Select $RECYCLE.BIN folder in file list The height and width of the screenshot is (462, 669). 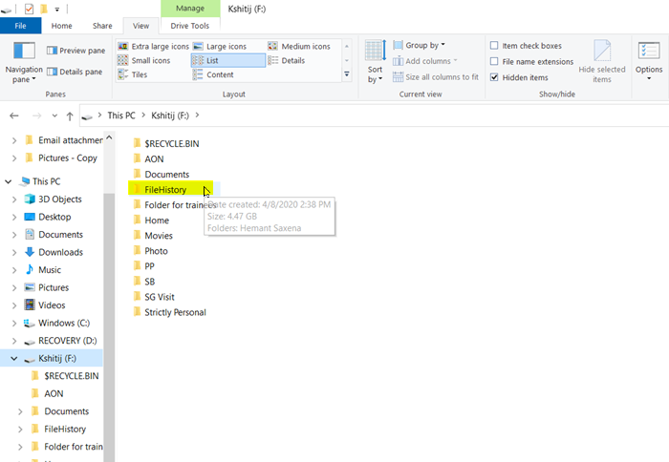(x=166, y=143)
